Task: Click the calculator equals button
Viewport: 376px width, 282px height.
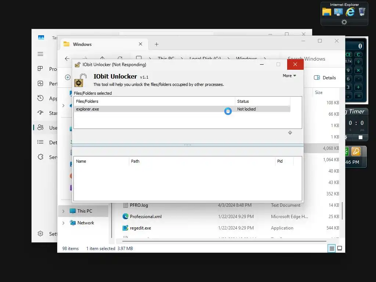Action: tap(359, 96)
